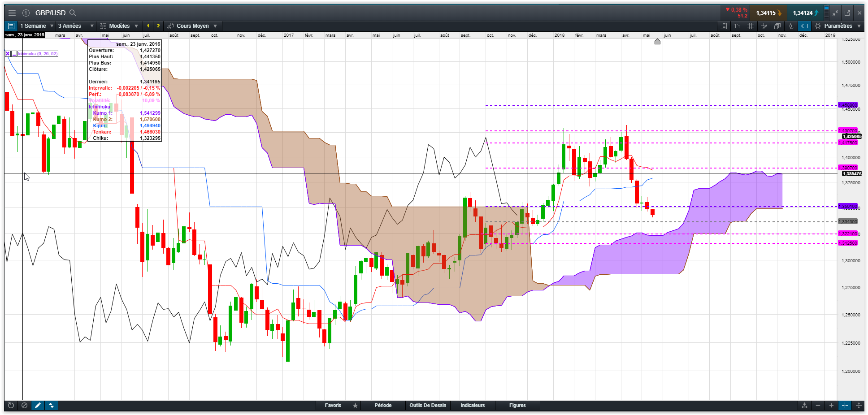Screen dimensions: 868x415
Task: Expand the 1 Semaine interval dropdown
Action: pyautogui.click(x=37, y=26)
